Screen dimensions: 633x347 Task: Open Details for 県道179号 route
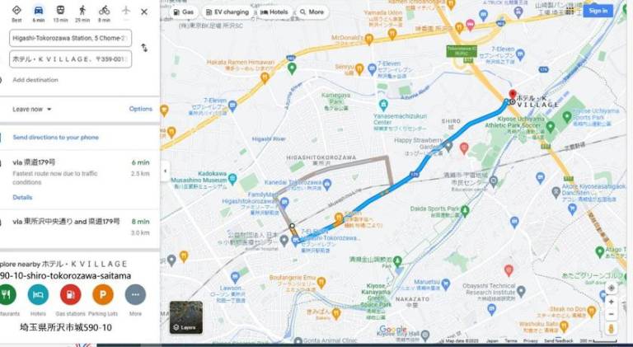pos(22,197)
